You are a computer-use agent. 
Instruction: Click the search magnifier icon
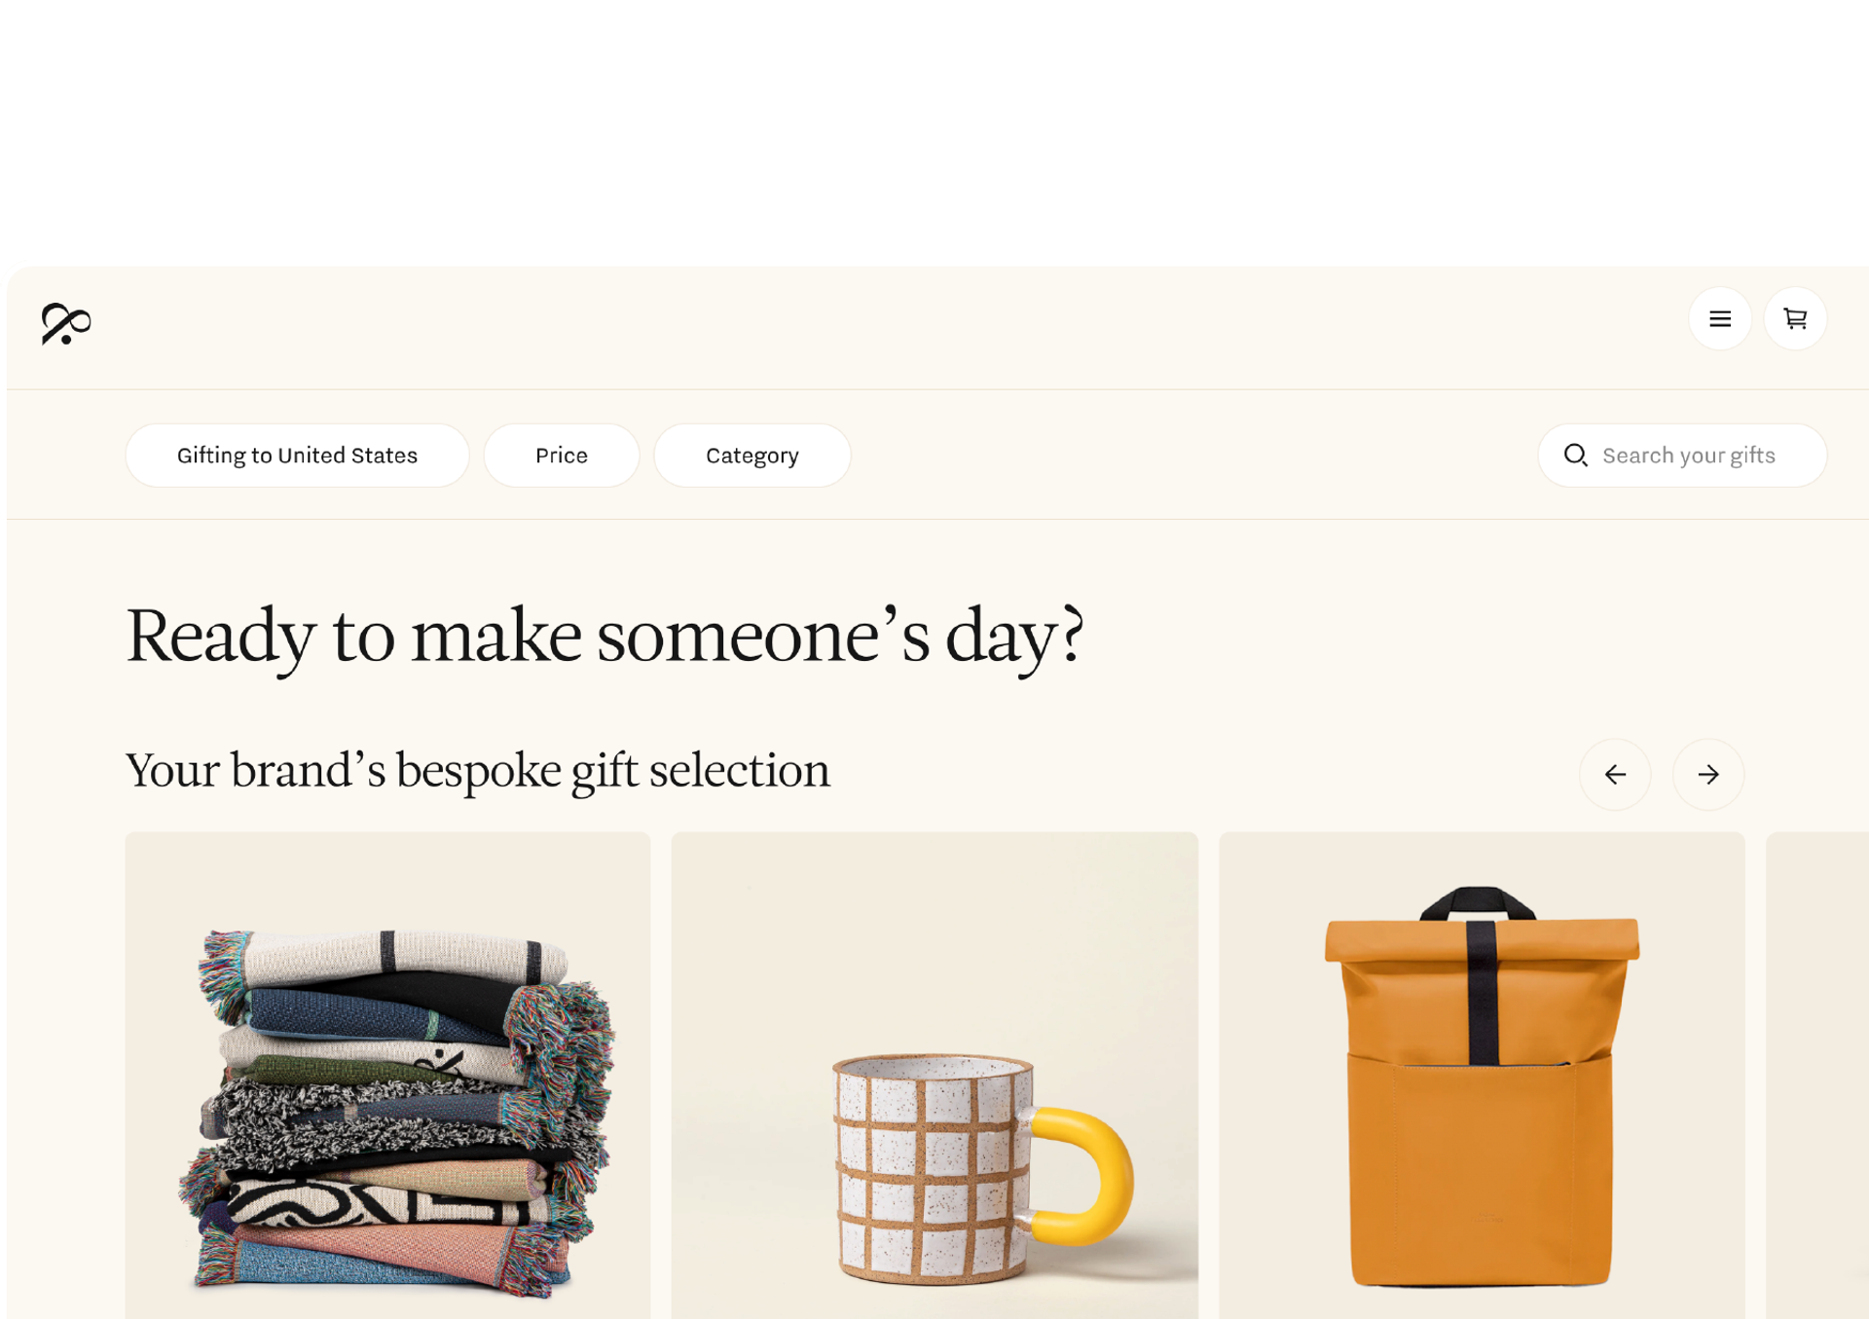pyautogui.click(x=1577, y=455)
